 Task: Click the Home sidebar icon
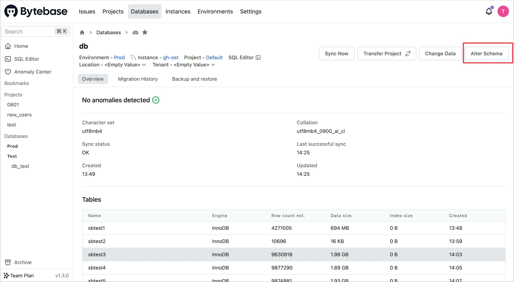tap(8, 46)
